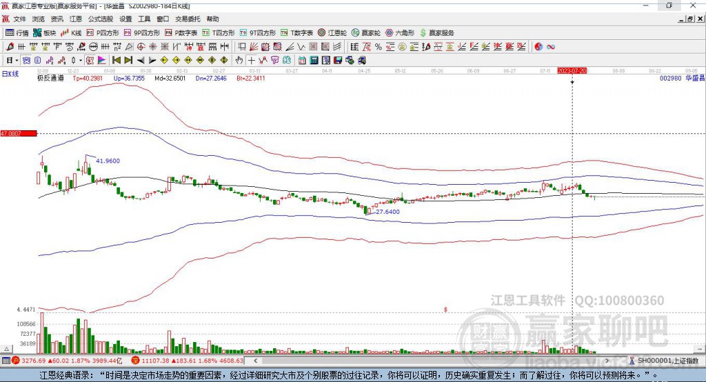Open the 资讯 menu
Image resolution: width=706 pixels, height=382 pixels.
57,19
